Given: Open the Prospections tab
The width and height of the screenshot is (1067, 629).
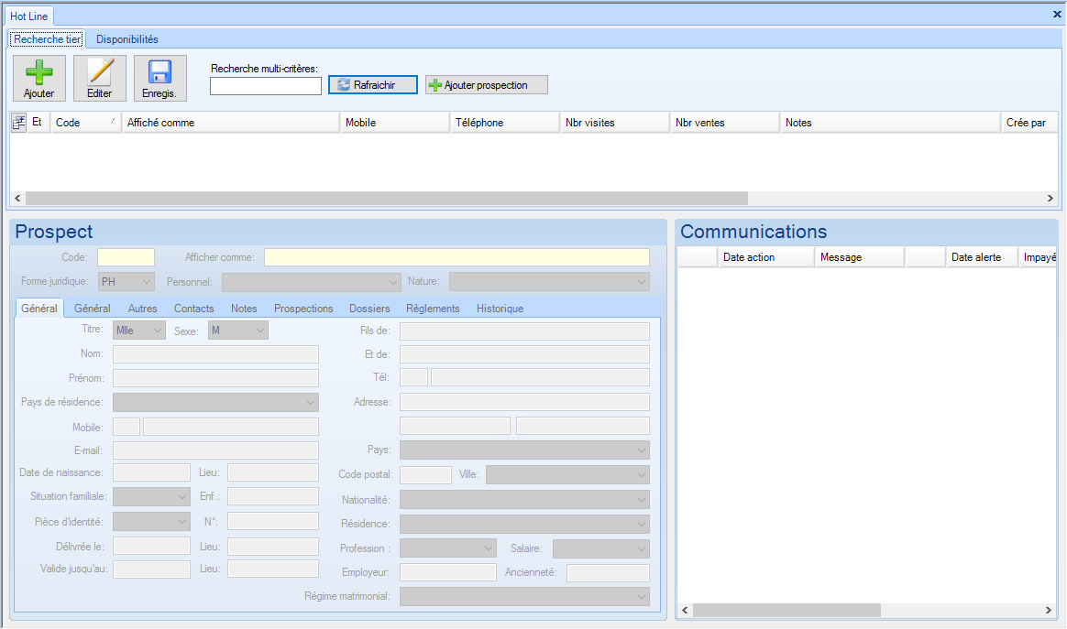Looking at the screenshot, I should 303,309.
